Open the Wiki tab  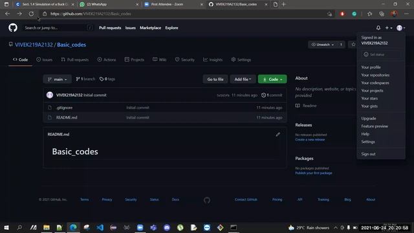(160, 60)
